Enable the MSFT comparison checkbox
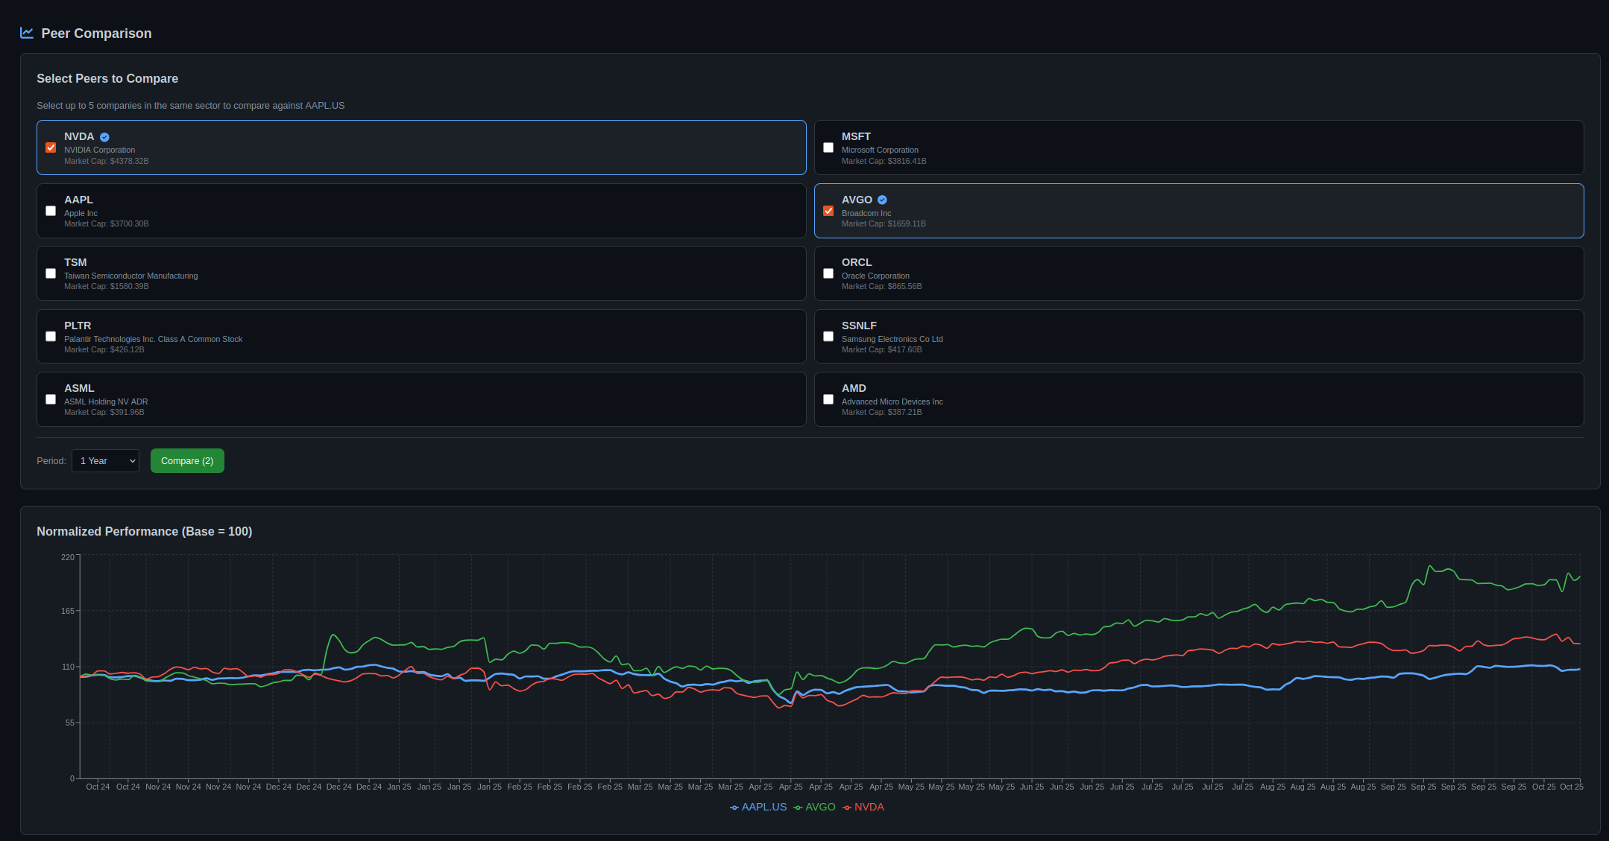 (x=828, y=147)
